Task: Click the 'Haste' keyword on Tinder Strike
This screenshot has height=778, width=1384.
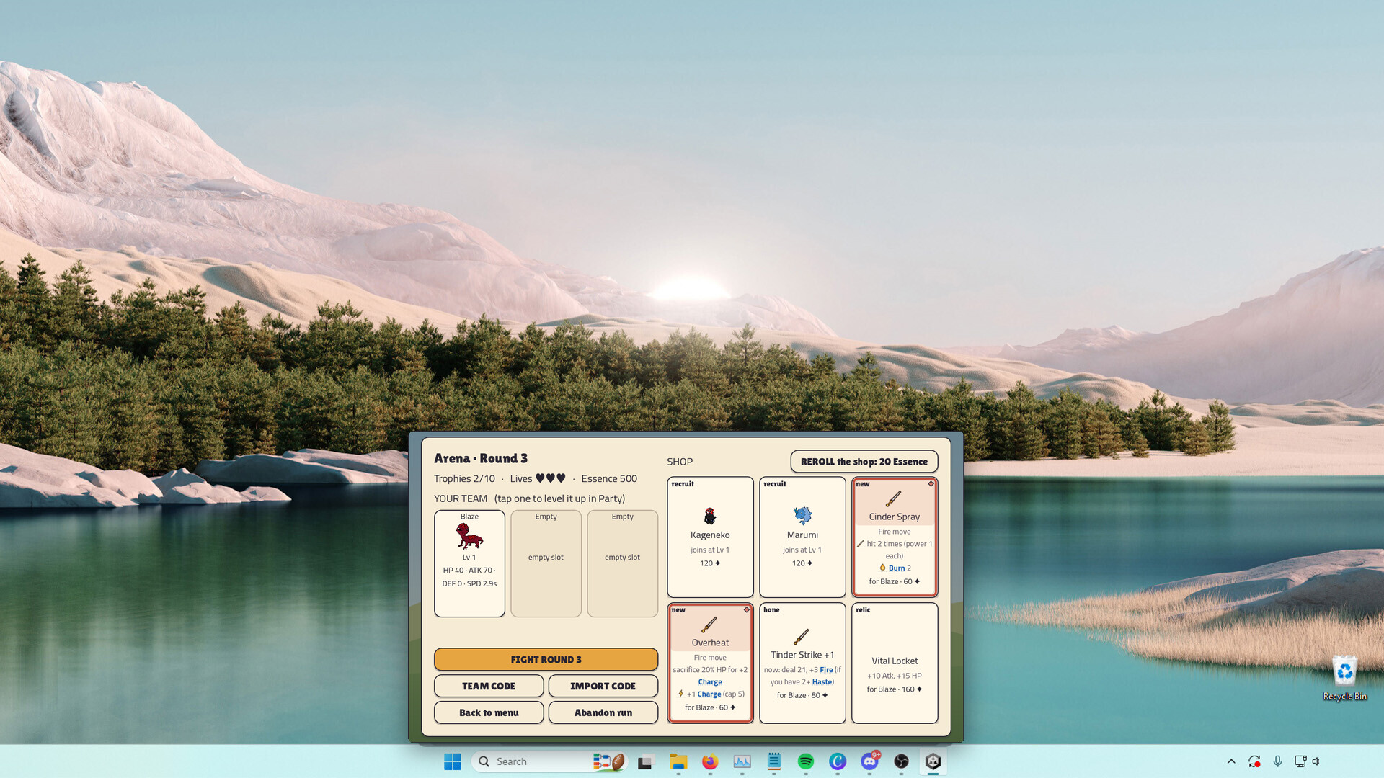Action: (822, 682)
